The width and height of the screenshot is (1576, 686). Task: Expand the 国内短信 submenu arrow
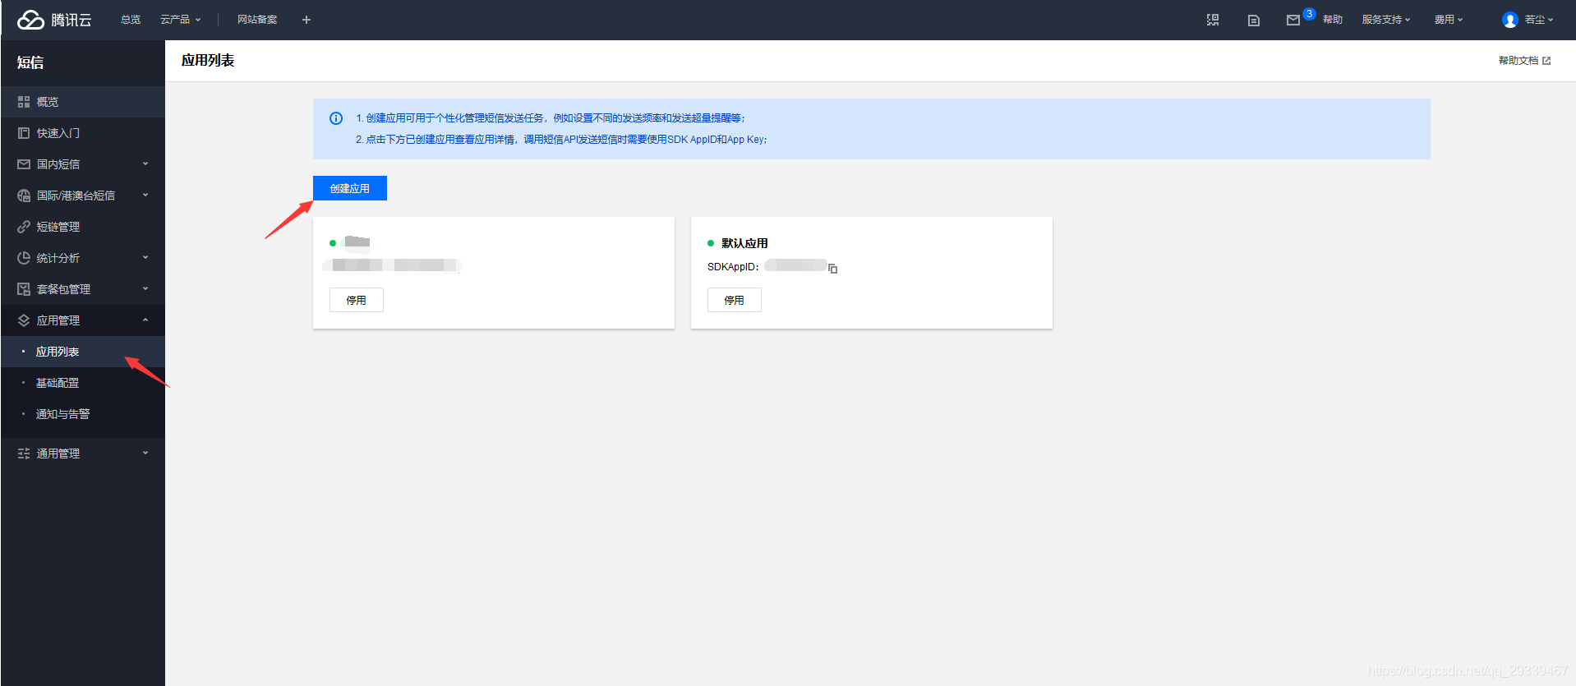(x=145, y=163)
